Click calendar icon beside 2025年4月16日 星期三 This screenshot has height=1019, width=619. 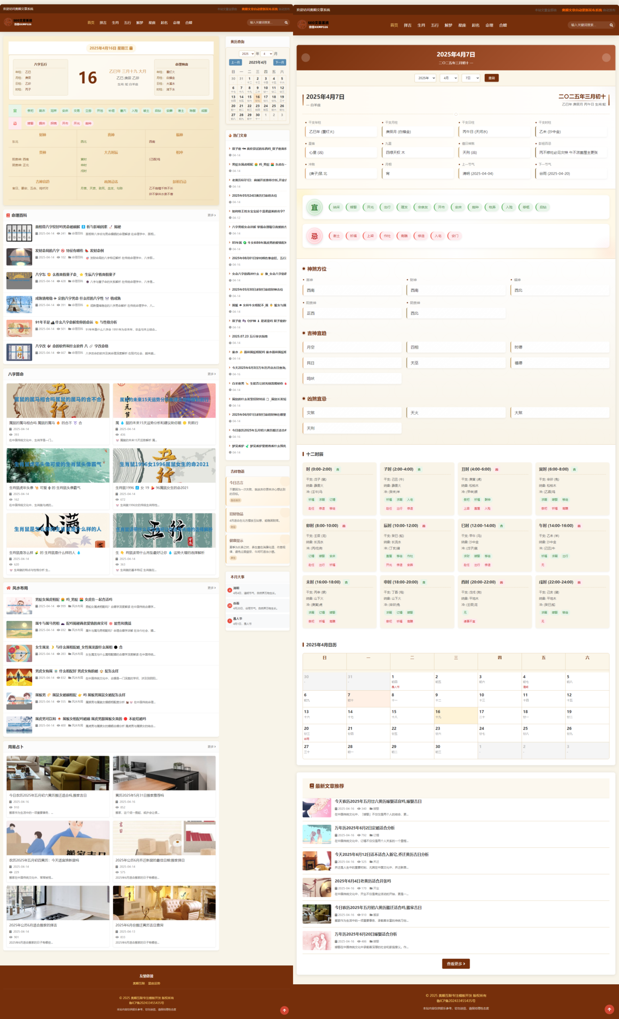[x=131, y=49]
